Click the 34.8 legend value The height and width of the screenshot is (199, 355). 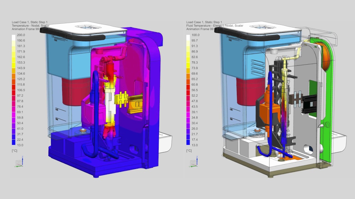(x=195, y=118)
